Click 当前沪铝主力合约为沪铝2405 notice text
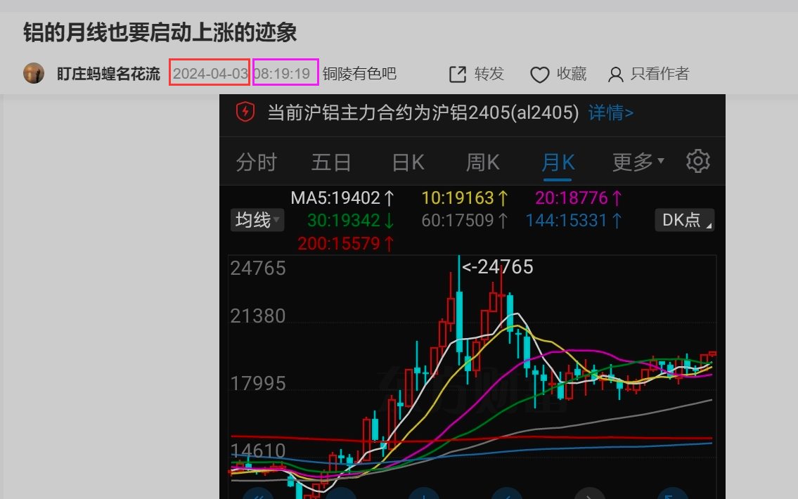 tap(423, 112)
